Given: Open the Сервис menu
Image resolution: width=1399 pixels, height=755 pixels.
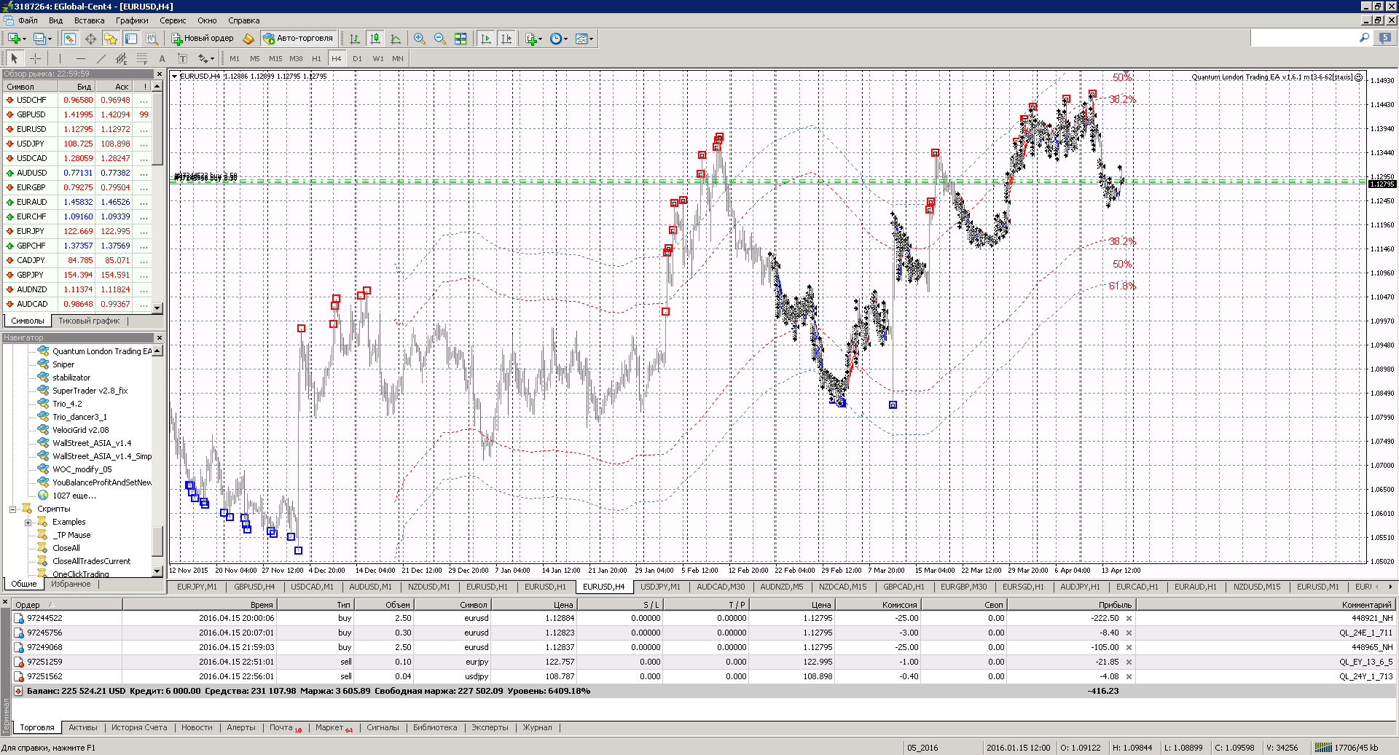Looking at the screenshot, I should pos(173,20).
